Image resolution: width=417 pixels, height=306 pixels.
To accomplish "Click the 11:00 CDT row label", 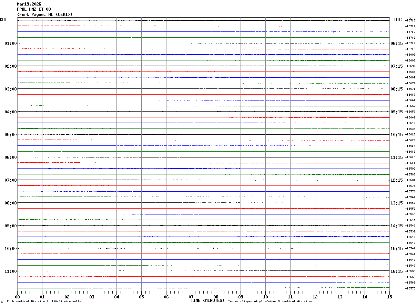I will [x=10, y=271].
